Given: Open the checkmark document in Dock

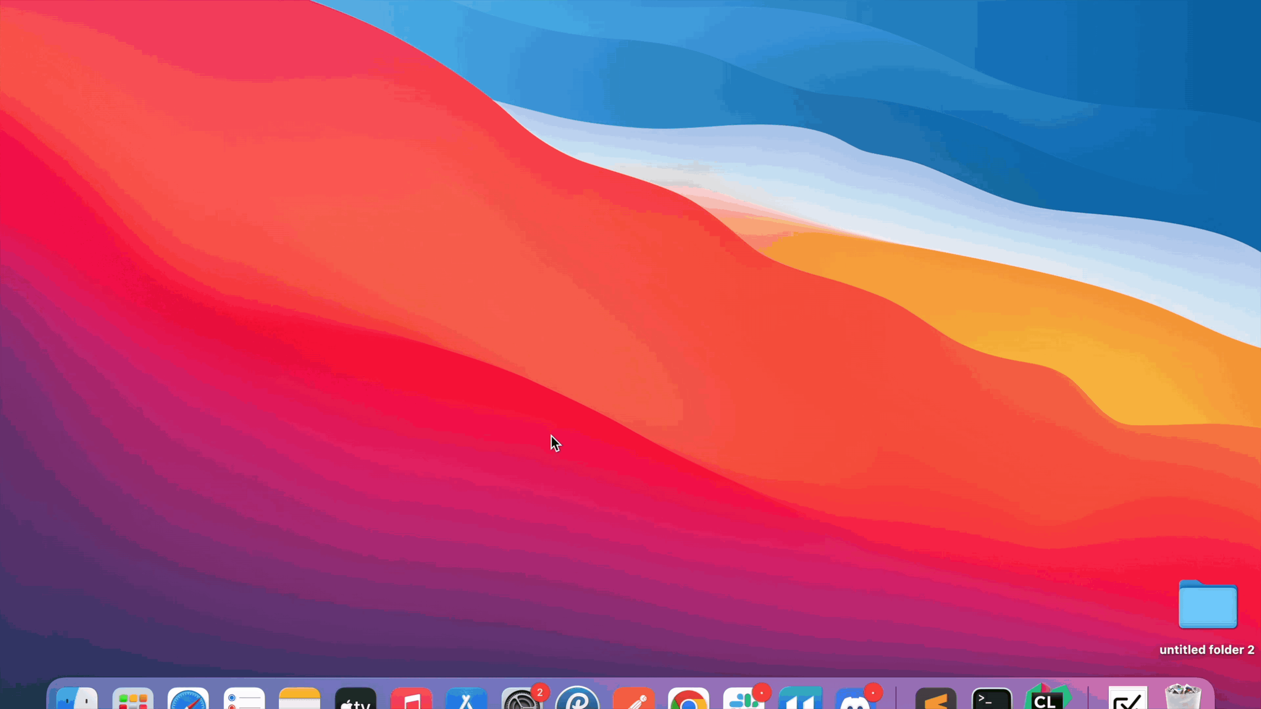Looking at the screenshot, I should [x=1128, y=698].
